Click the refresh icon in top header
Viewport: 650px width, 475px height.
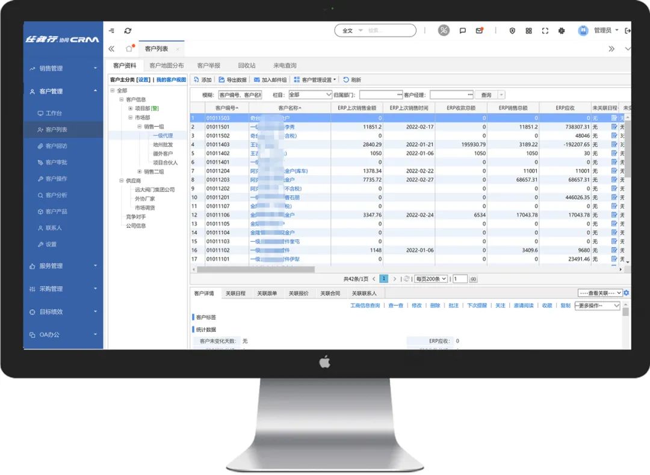pyautogui.click(x=128, y=31)
